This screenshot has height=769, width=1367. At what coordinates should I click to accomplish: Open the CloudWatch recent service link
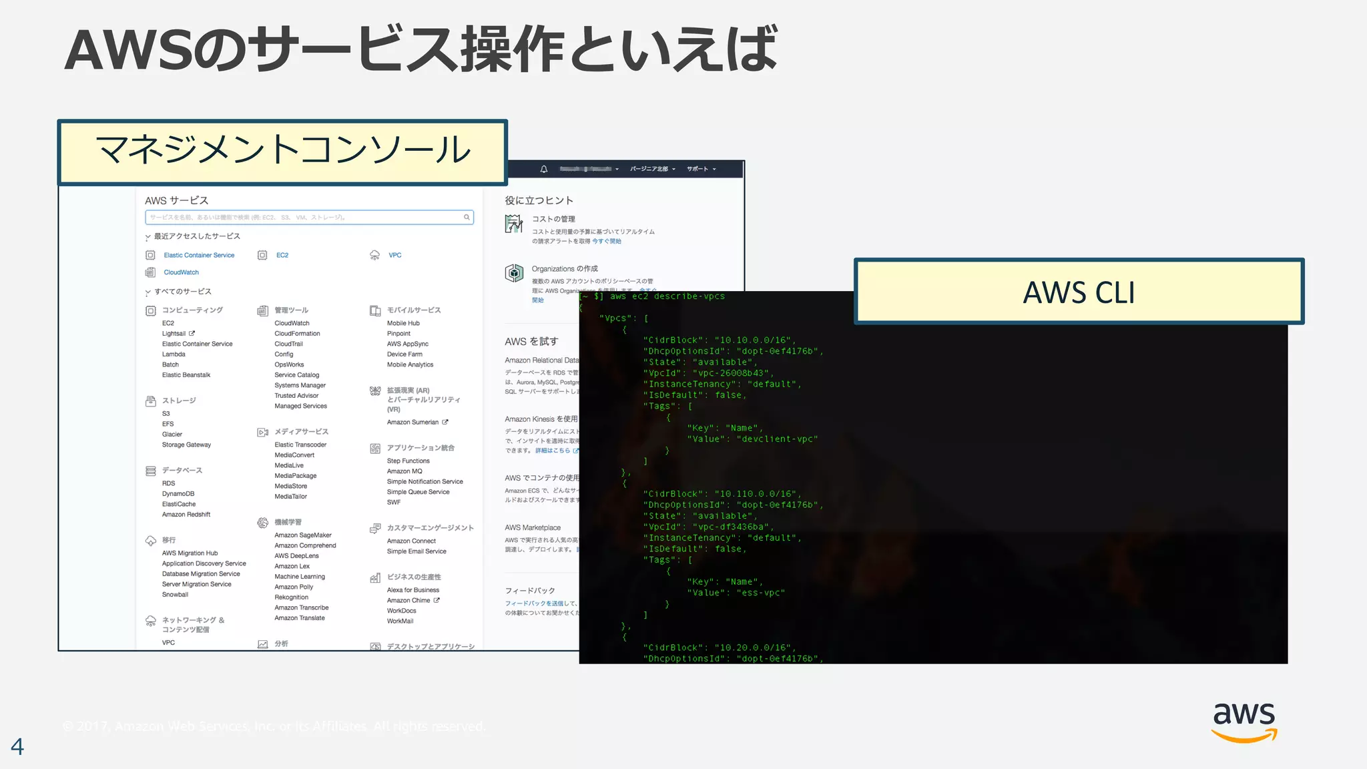point(181,272)
